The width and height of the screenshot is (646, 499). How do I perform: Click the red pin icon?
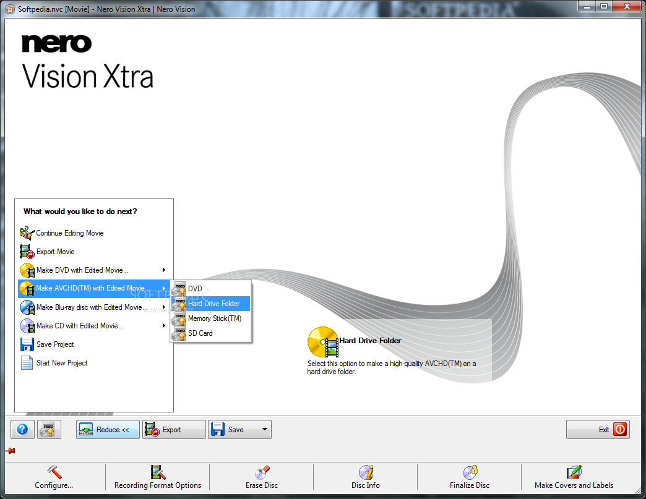[x=11, y=451]
